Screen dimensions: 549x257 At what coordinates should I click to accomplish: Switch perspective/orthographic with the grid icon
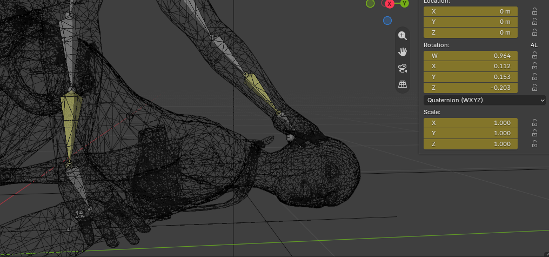pos(403,84)
